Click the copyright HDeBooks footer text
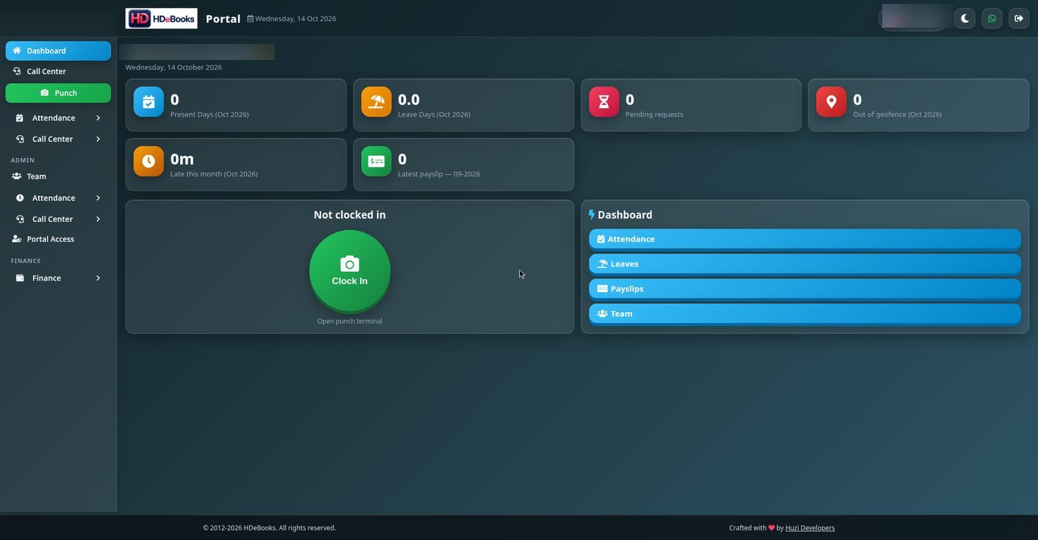1038x540 pixels. pyautogui.click(x=269, y=528)
